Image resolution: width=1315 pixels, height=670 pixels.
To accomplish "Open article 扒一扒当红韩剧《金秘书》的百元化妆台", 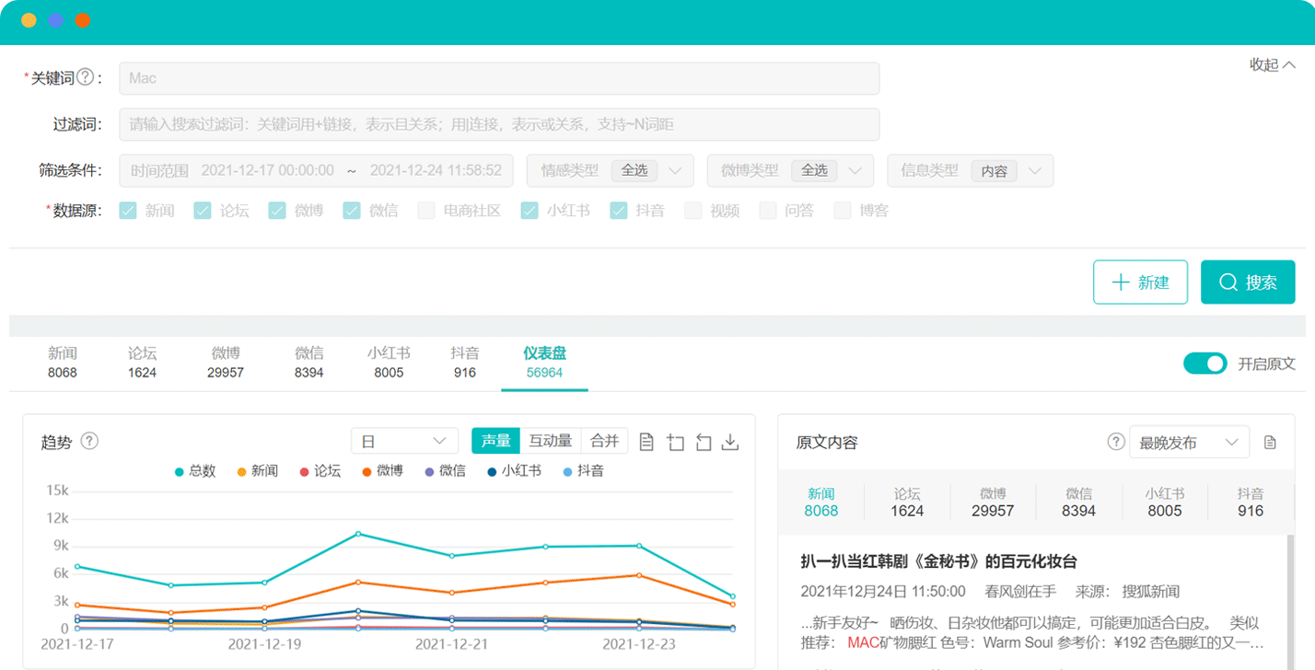I will [x=939, y=561].
